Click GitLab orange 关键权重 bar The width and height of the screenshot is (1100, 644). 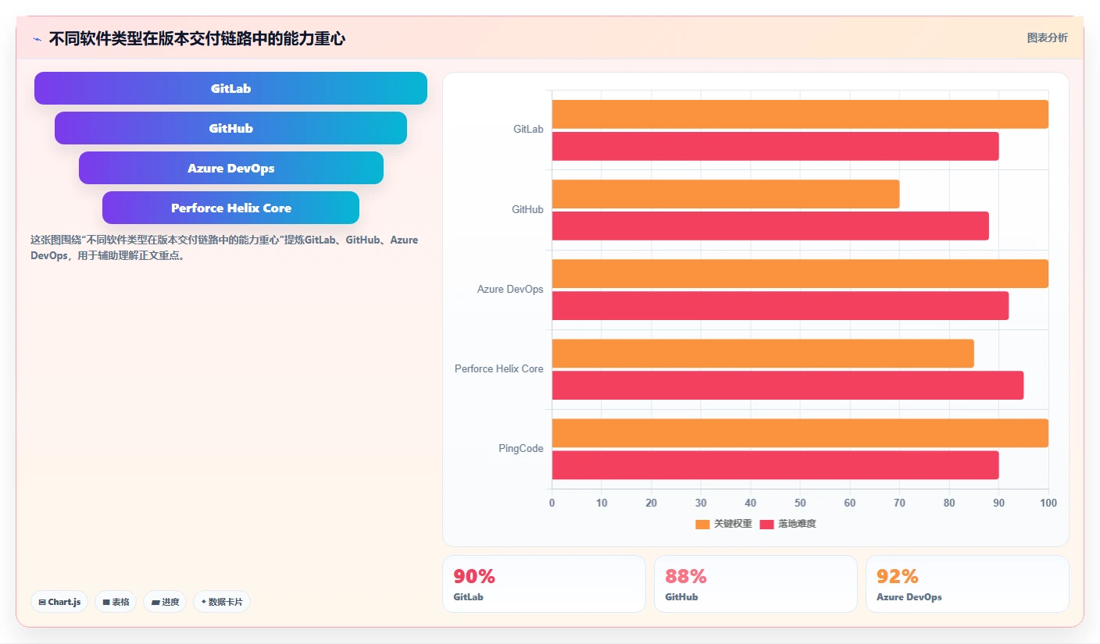pos(800,114)
